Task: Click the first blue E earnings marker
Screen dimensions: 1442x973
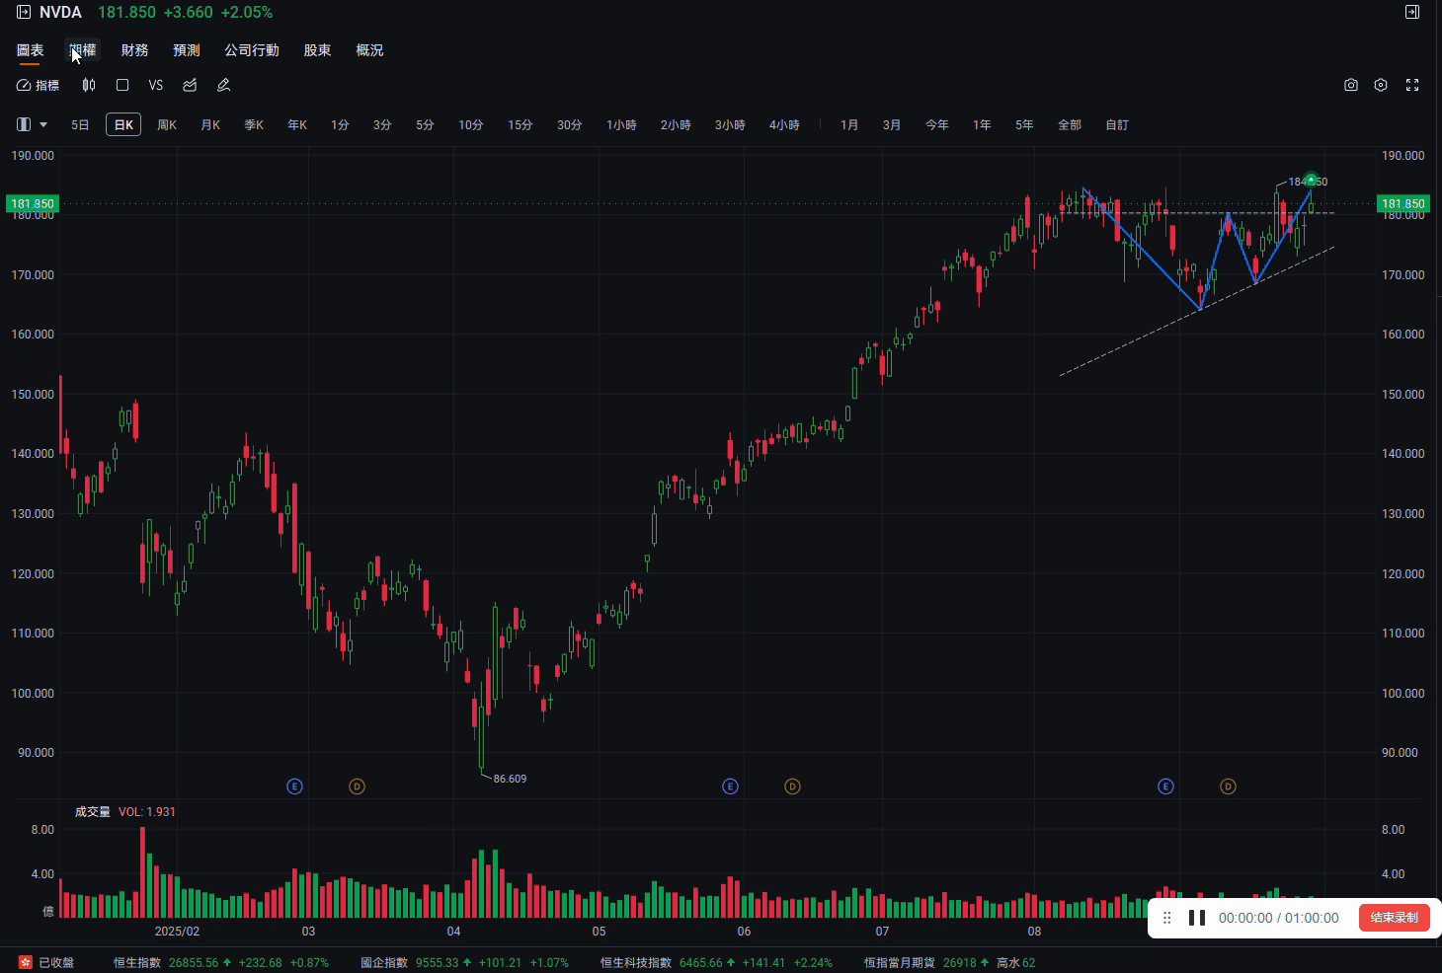Action: coord(294,786)
